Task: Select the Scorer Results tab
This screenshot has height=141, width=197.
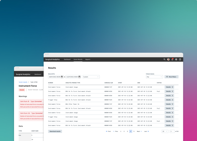Action: click(x=78, y=59)
